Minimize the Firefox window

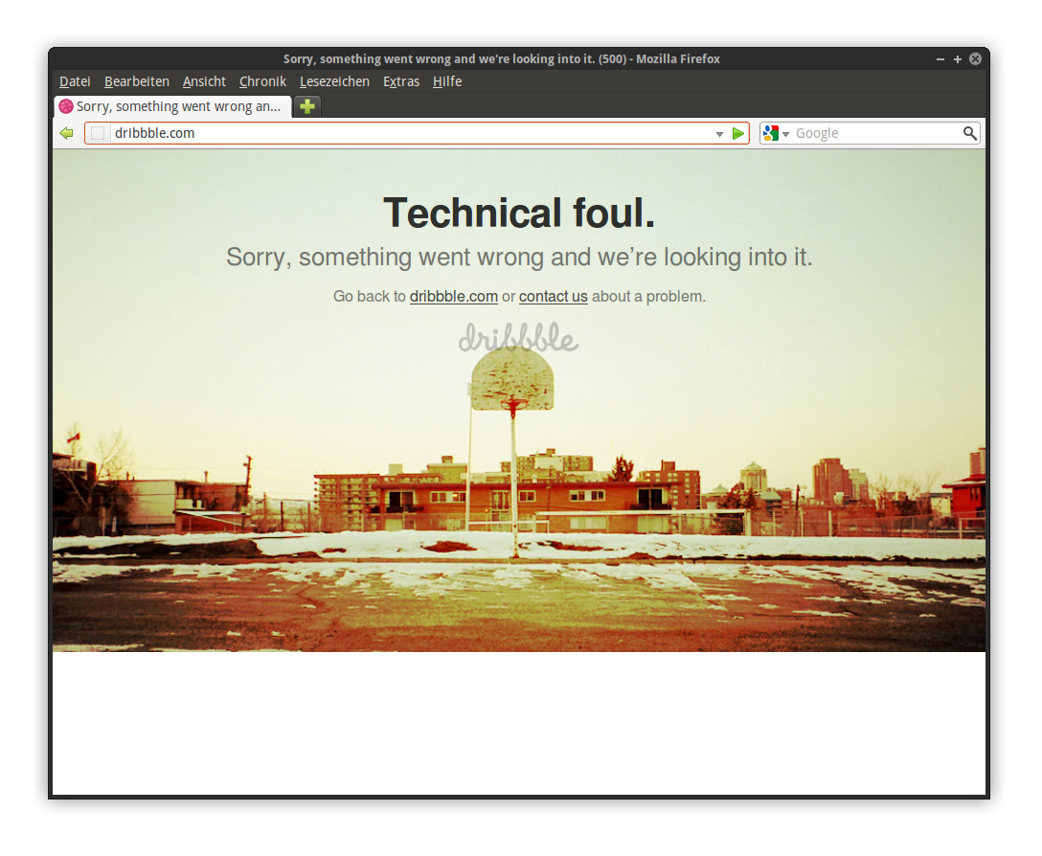(940, 59)
